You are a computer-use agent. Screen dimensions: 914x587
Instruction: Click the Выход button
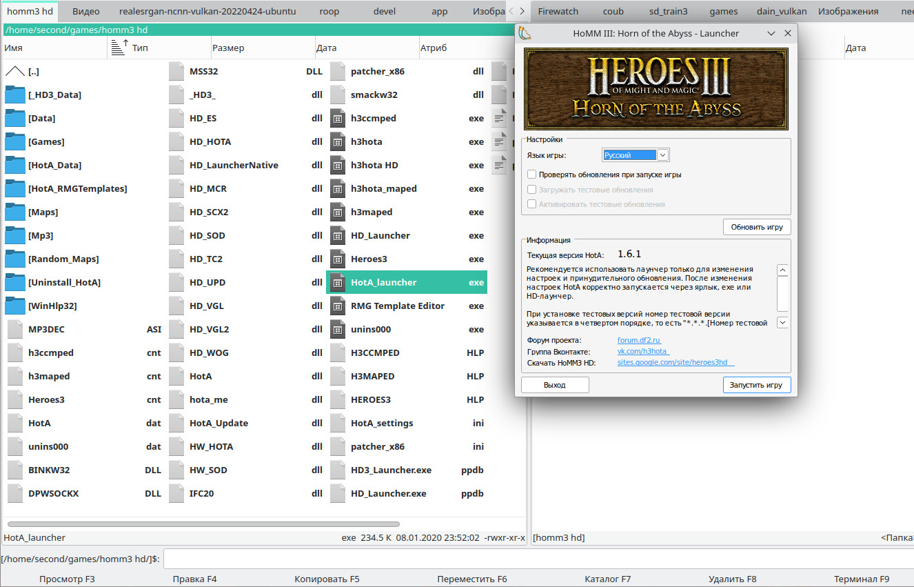555,385
